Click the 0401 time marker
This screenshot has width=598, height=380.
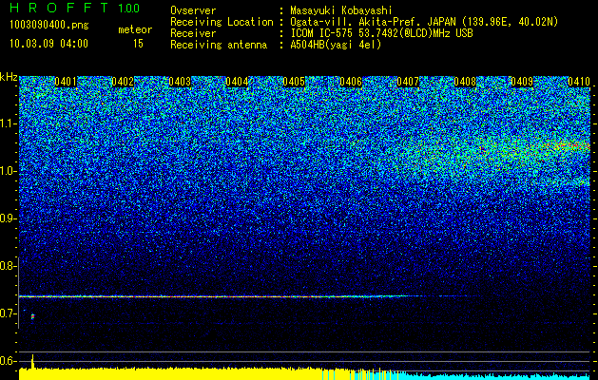[66, 82]
